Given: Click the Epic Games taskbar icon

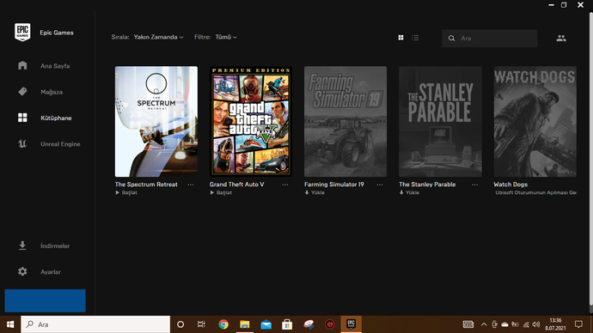Looking at the screenshot, I should tap(351, 324).
